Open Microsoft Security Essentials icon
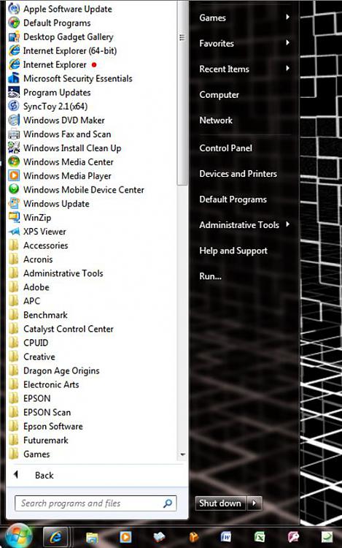Image resolution: width=342 pixels, height=548 pixels. click(14, 78)
